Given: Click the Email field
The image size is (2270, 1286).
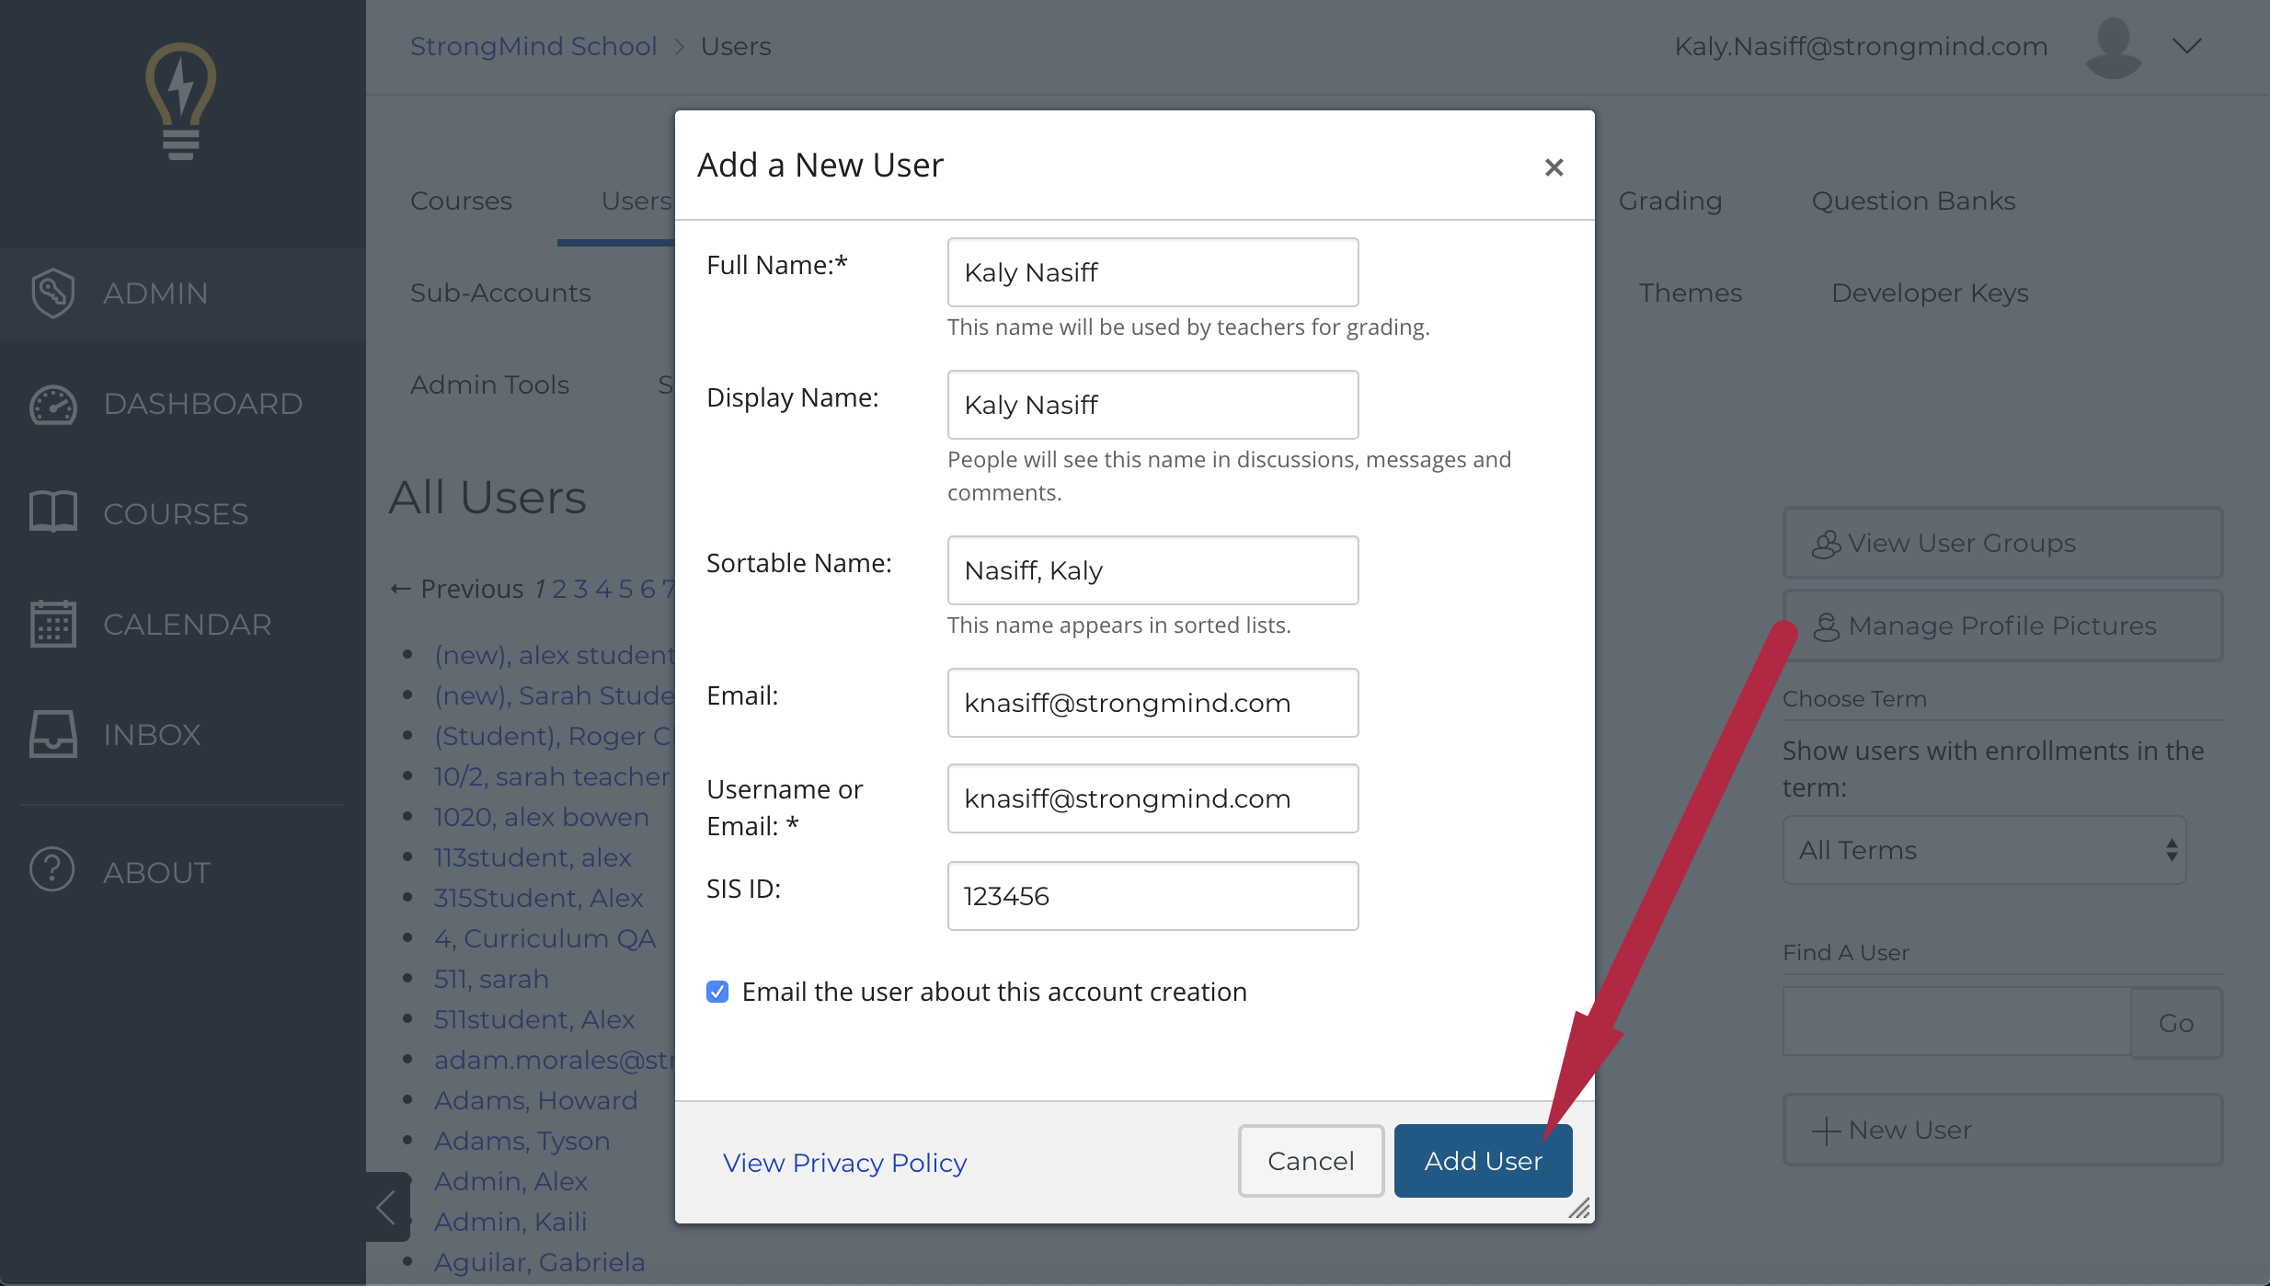Looking at the screenshot, I should tap(1152, 703).
